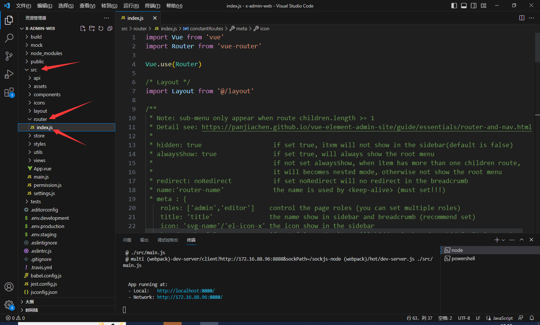The height and width of the screenshot is (325, 540).
Task: Open the .eslintrc.js file
Action: (67, 251)
